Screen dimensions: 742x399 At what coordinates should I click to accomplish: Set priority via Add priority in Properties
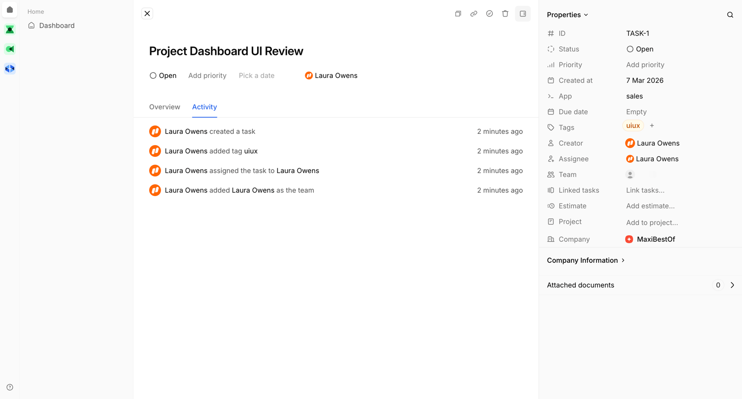[645, 65]
